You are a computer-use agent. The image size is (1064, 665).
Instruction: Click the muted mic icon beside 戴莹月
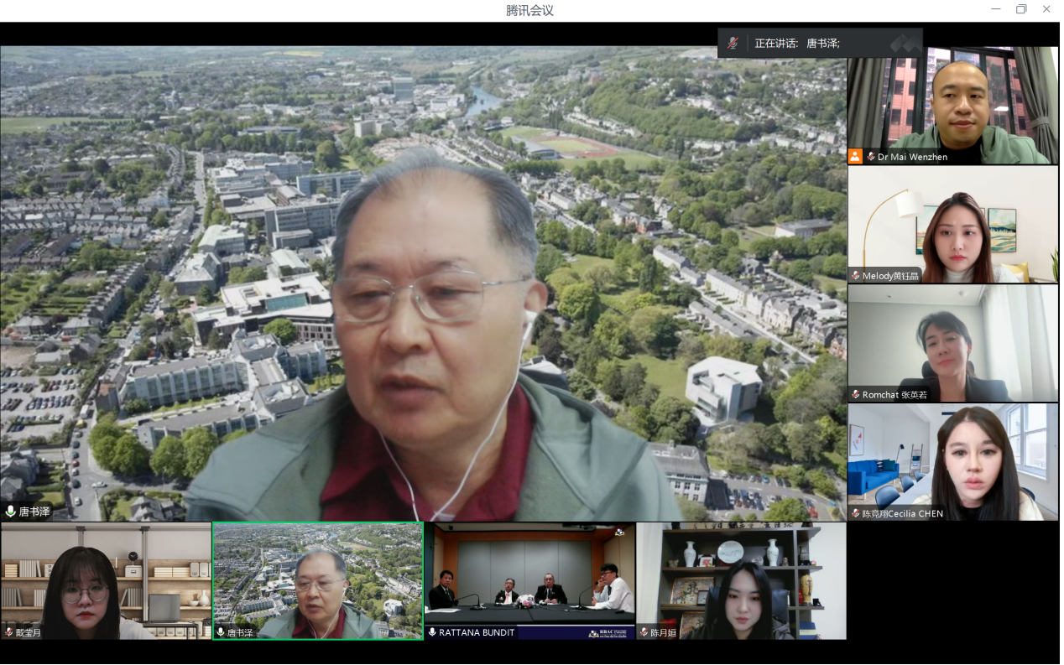click(x=9, y=632)
